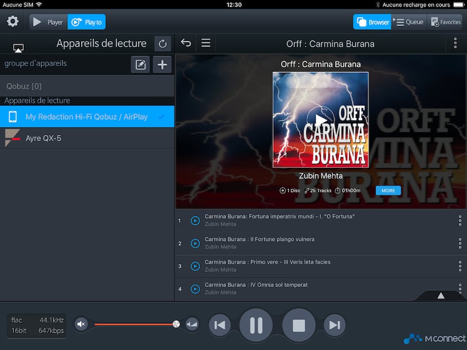Screen dimensions: 467x350
Task: Open options for Fortune plango vulnera
Action: click(460, 244)
